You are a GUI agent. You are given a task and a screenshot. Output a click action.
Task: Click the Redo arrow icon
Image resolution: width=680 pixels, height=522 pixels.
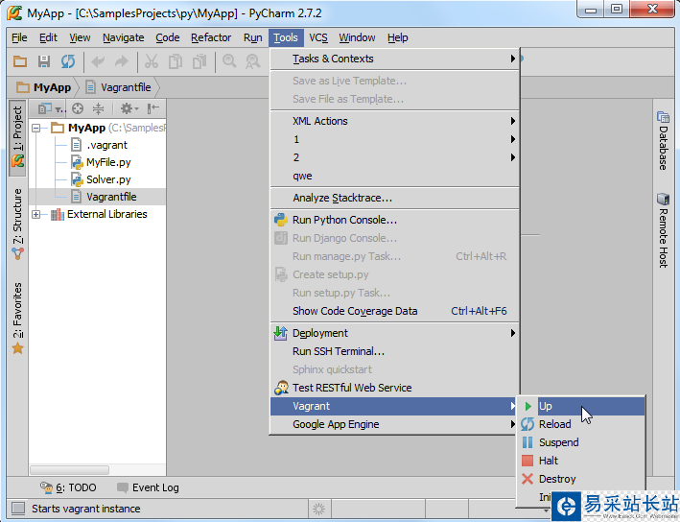coord(122,61)
